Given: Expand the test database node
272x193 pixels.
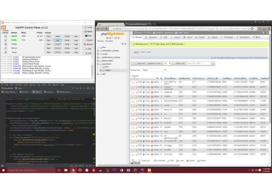Looking at the screenshot, I should (98, 74).
